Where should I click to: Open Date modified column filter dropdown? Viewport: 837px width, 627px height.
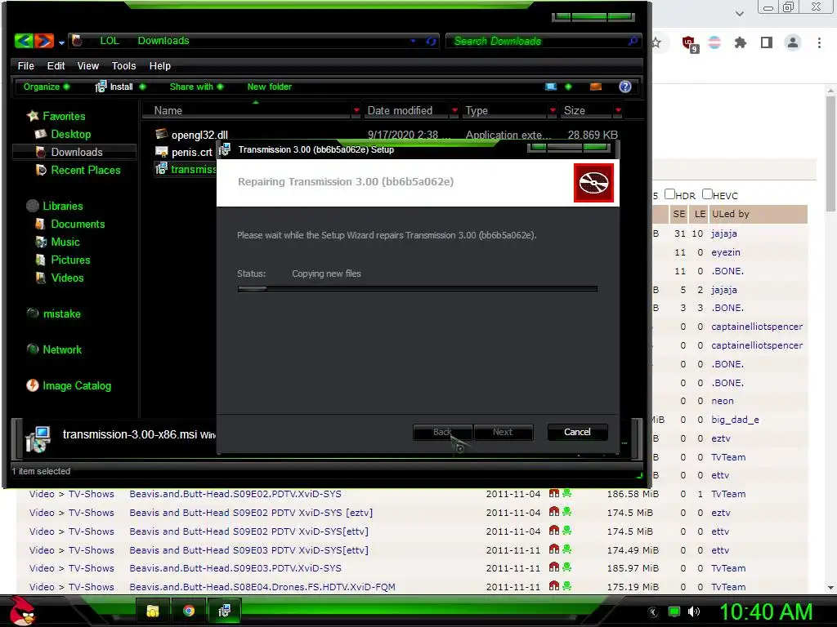454,110
